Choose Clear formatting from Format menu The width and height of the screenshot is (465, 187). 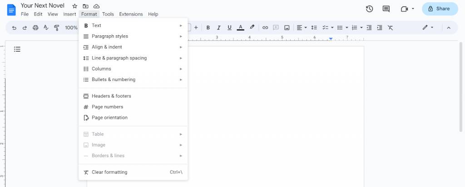(133, 172)
